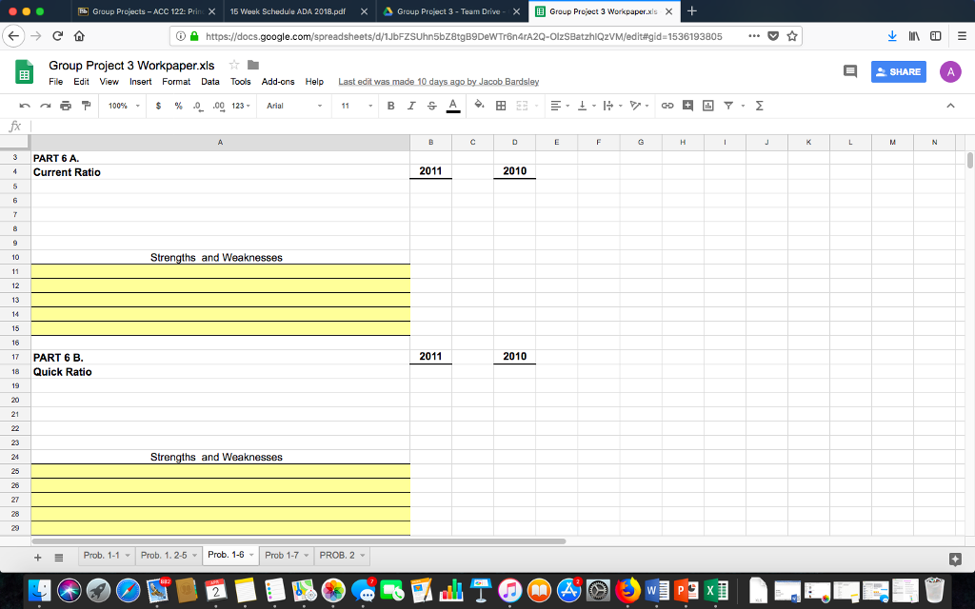Apply borders with the Borders icon
The height and width of the screenshot is (609, 975).
coord(499,106)
